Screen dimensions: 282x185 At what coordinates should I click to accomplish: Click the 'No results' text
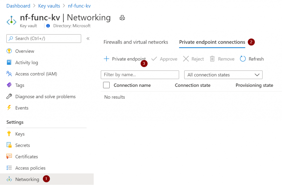point(115,97)
